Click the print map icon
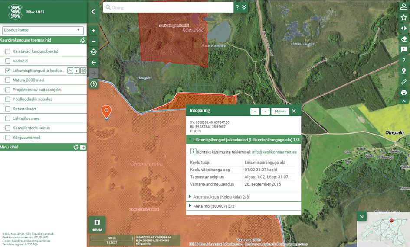 [x=404, y=92]
